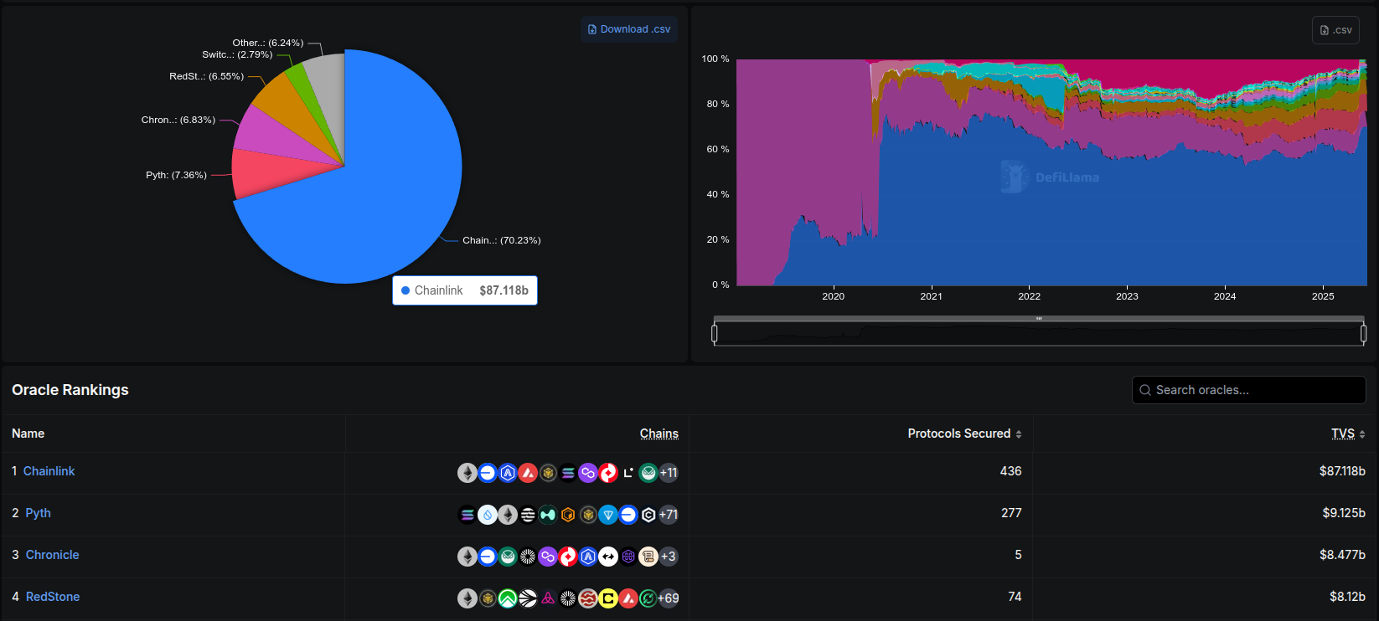1379x621 pixels.
Task: Grab the right handle of chart range slider
Action: tap(1363, 334)
